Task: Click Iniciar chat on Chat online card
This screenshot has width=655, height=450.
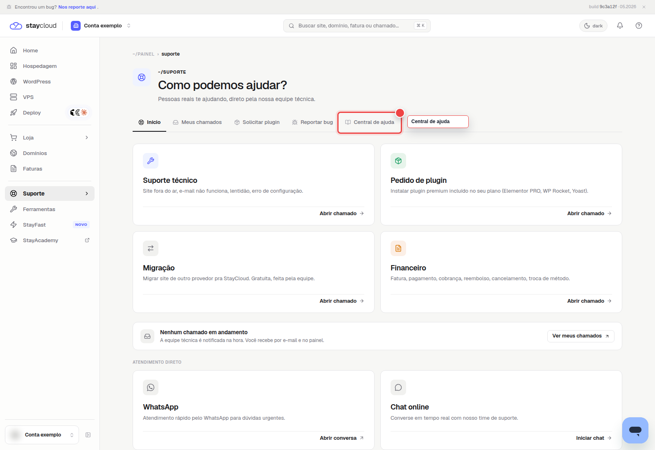Action: [594, 438]
